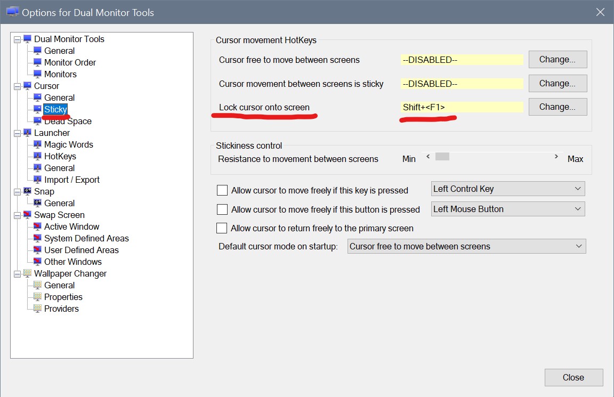The width and height of the screenshot is (614, 397).
Task: Open Magic Words under Launcher
Action: click(69, 144)
